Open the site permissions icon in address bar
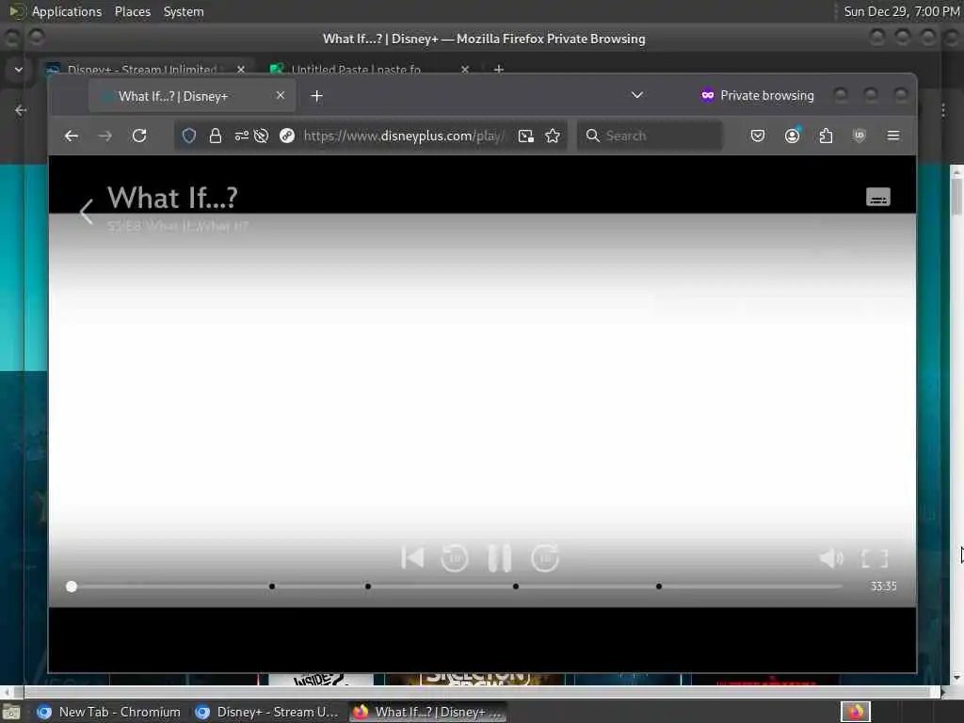Screen dimensions: 964x723 242,136
